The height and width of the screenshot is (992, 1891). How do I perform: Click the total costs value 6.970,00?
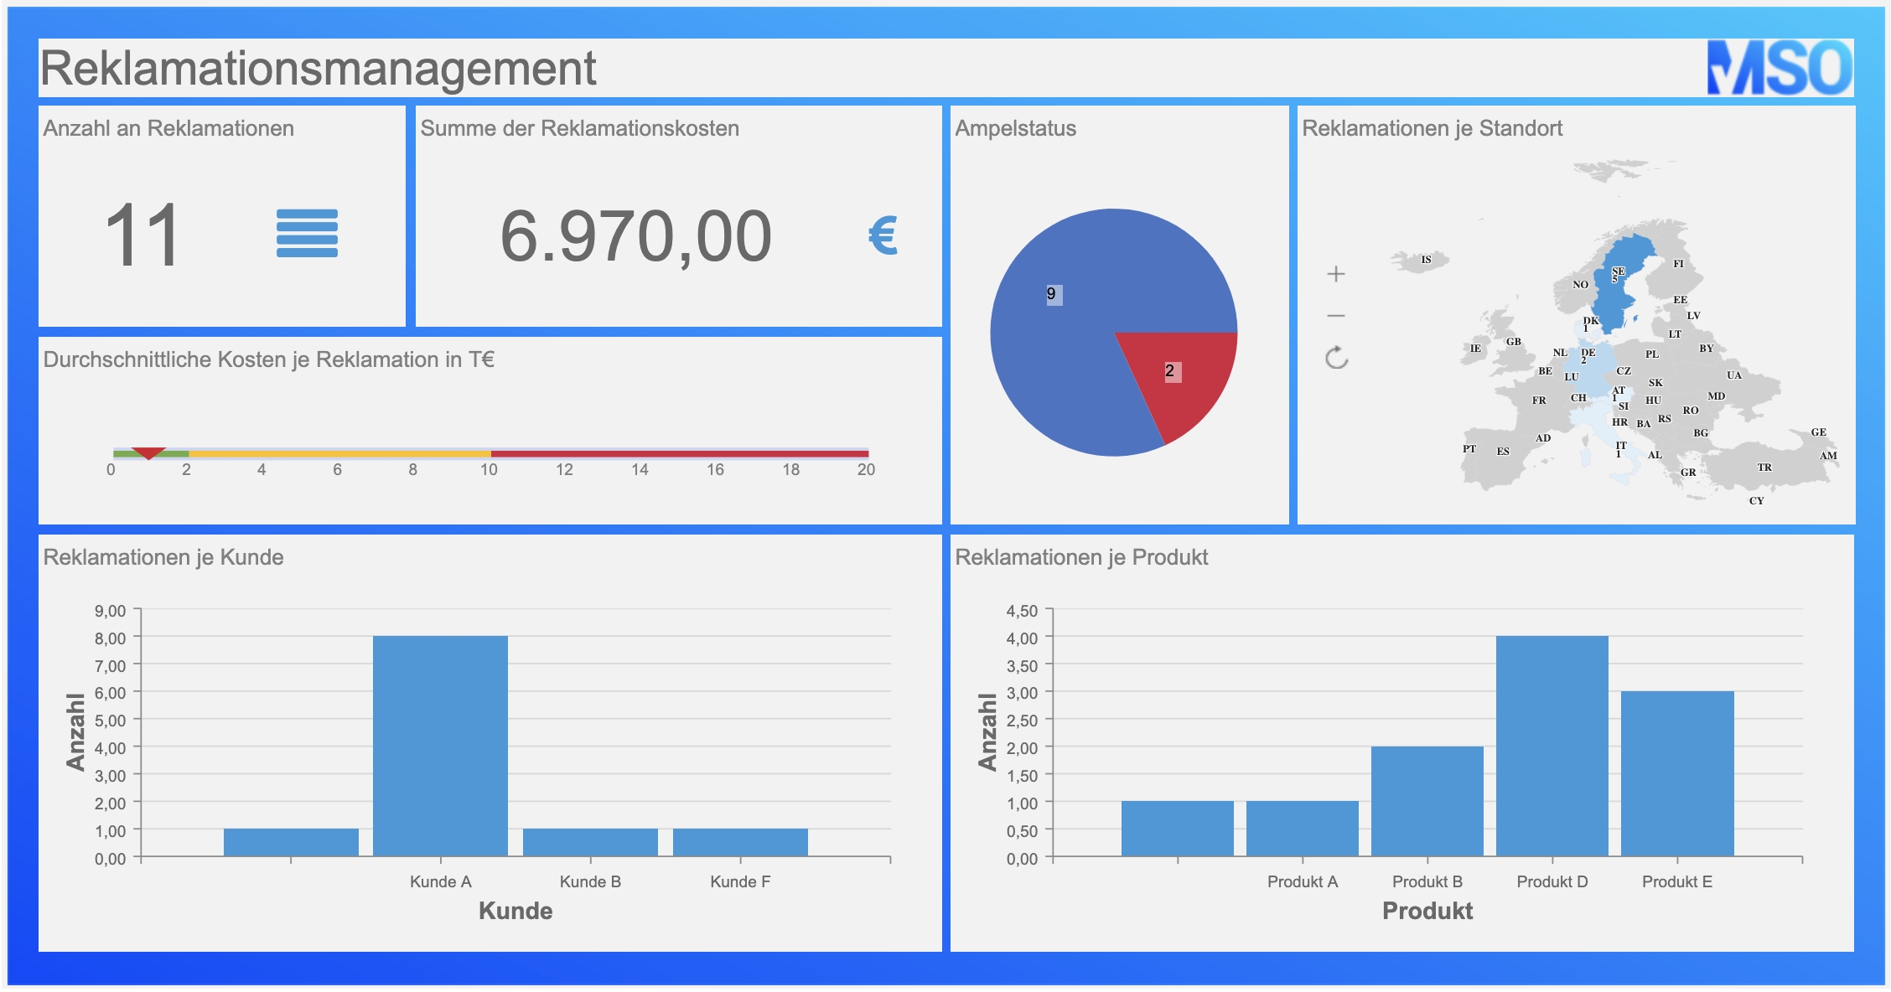pyautogui.click(x=635, y=236)
